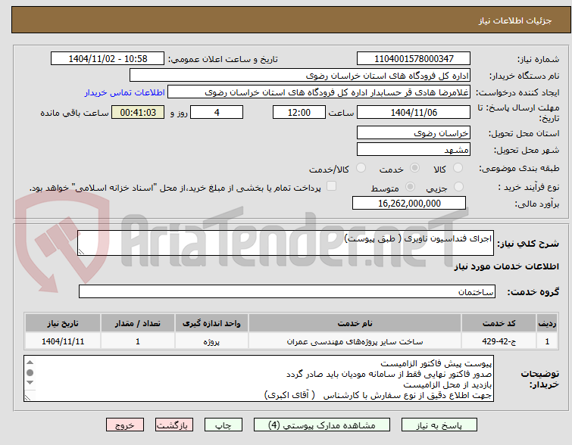
Task: Click the buyer organization name field
Action: [300, 76]
